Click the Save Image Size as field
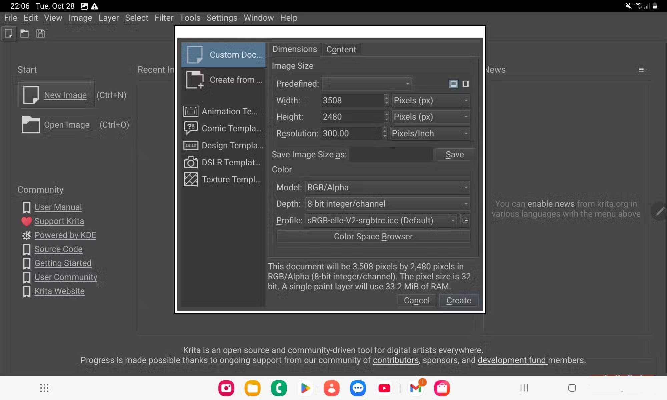Image resolution: width=667 pixels, height=400 pixels. point(391,154)
